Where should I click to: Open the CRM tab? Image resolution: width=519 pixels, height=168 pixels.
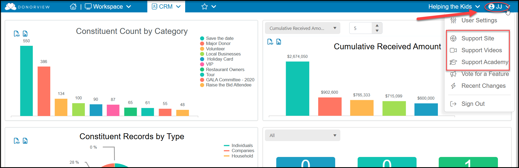166,6
